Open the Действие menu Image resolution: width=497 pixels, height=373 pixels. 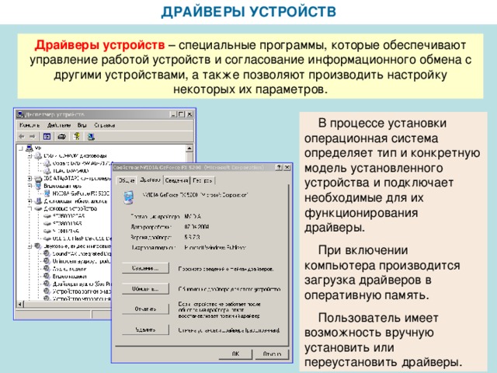coord(59,125)
